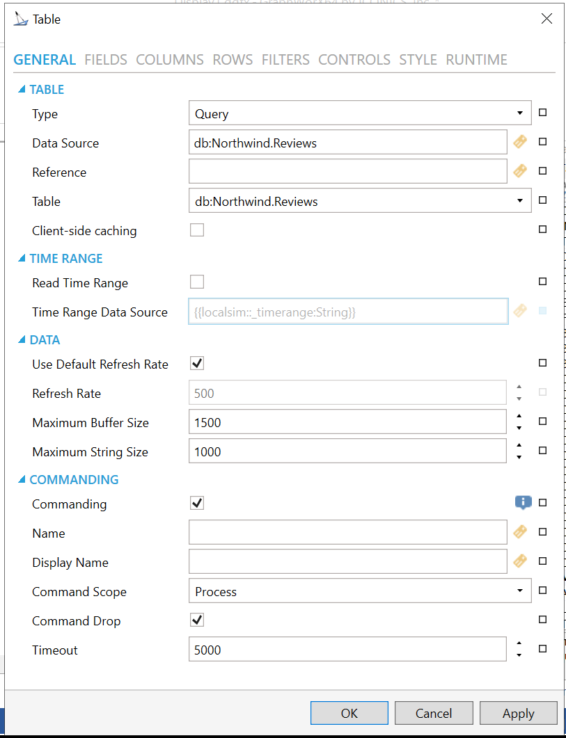Image resolution: width=566 pixels, height=738 pixels.
Task: Click the tag icon beside Display Name
Action: pyautogui.click(x=520, y=561)
